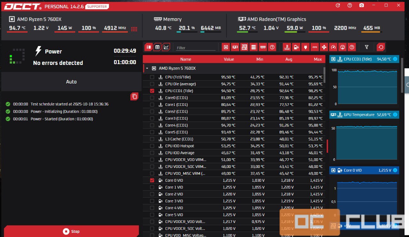Open the GPU Temperature graph panel header
The image size is (409, 237).
pos(364,115)
